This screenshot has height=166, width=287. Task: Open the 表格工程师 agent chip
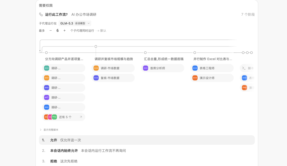212,68
